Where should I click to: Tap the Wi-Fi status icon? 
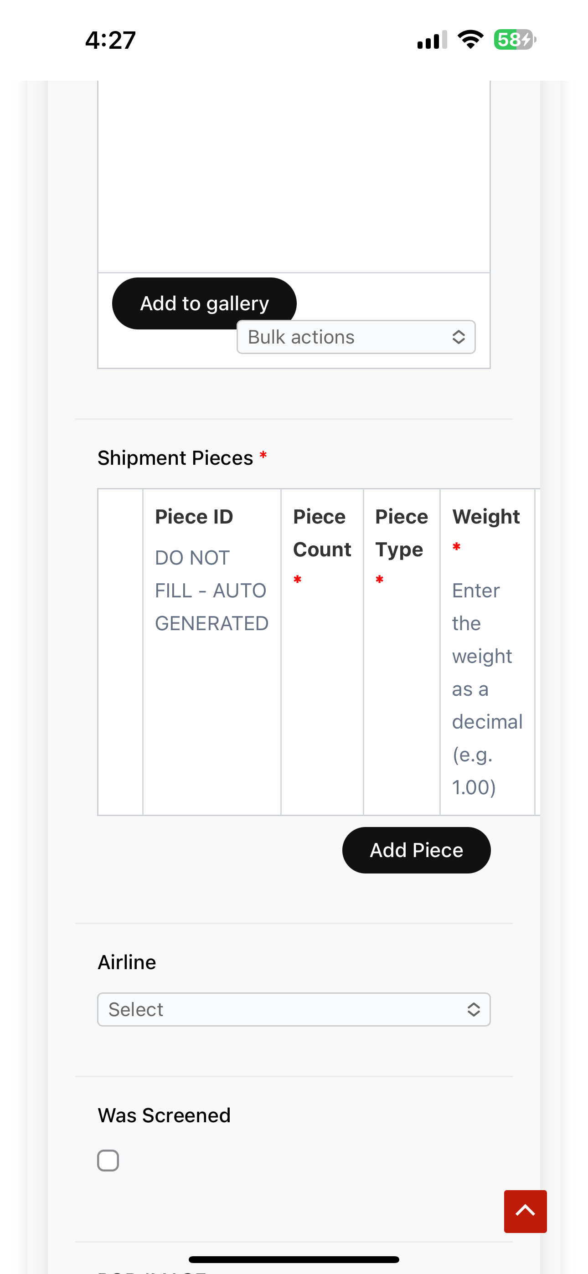pos(470,40)
